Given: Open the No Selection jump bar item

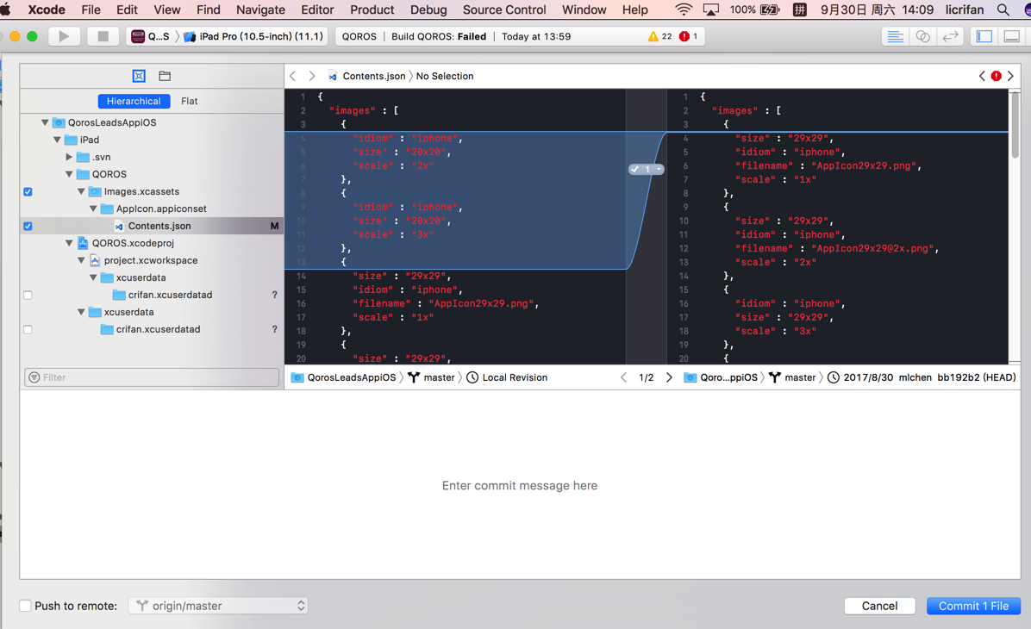Looking at the screenshot, I should (445, 76).
